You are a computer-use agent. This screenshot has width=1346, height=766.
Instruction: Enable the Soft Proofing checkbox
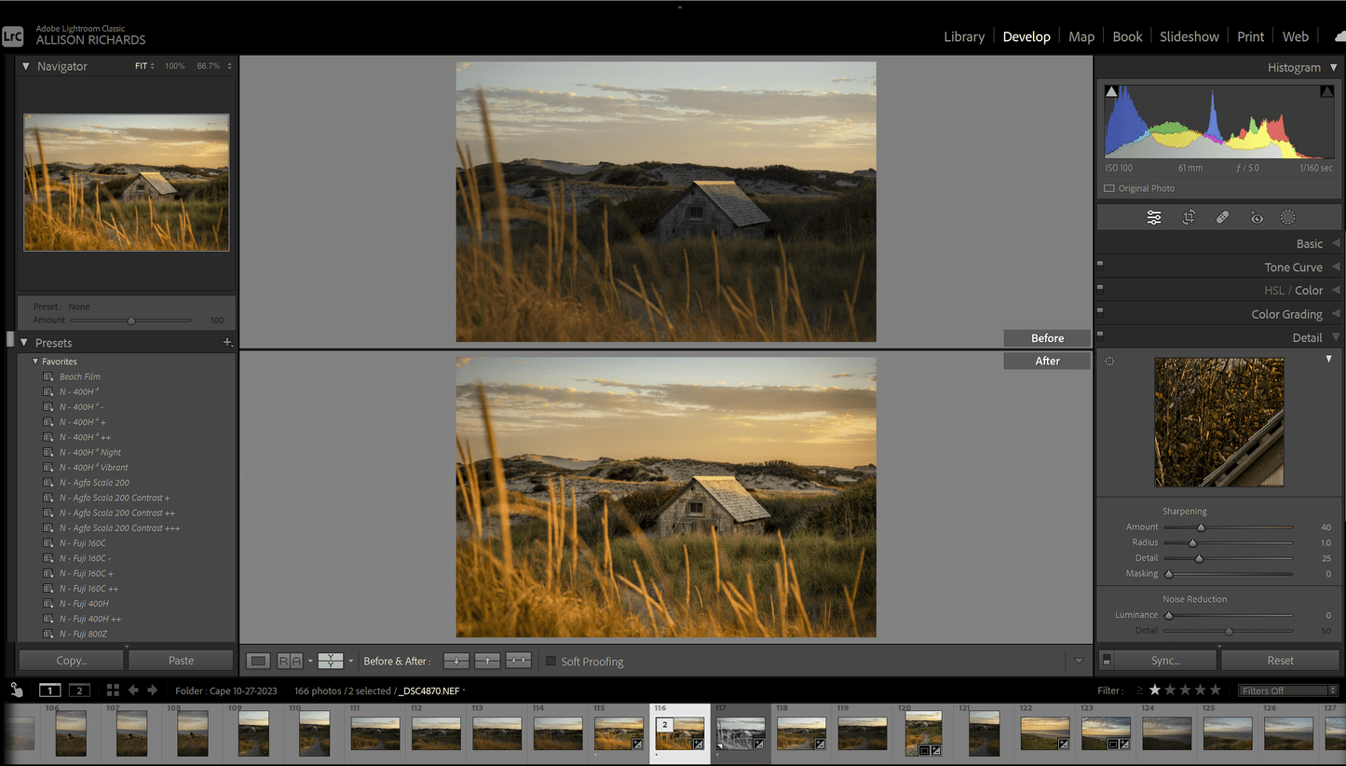click(x=551, y=661)
